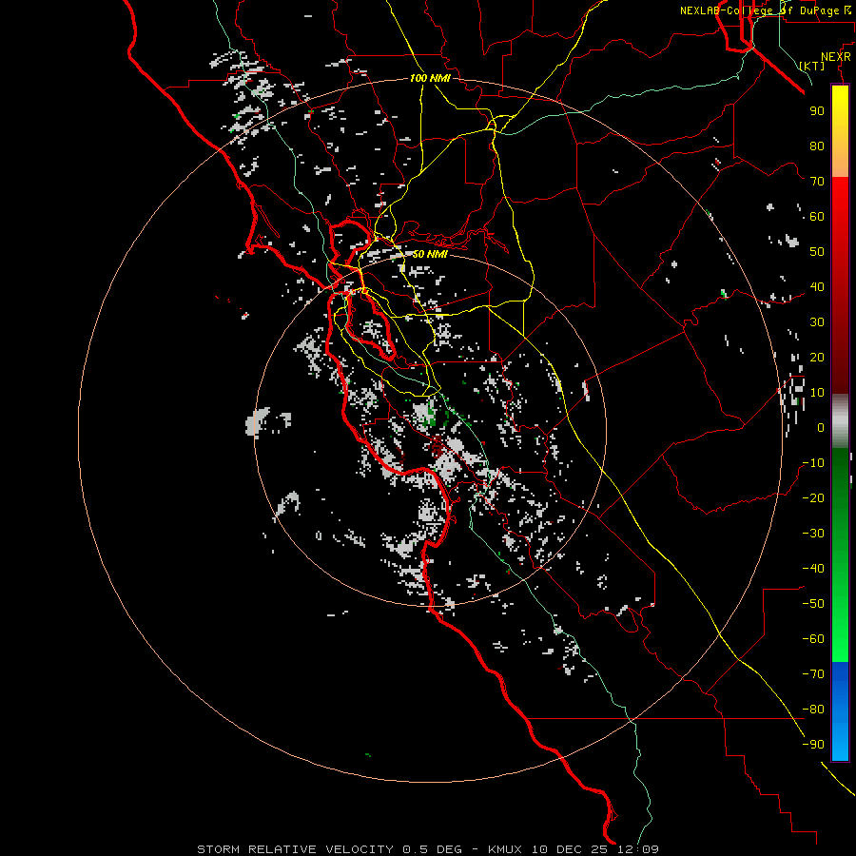Click the 80 value on the velocity scale
Viewport: 856px width, 856px height.
pos(817,146)
